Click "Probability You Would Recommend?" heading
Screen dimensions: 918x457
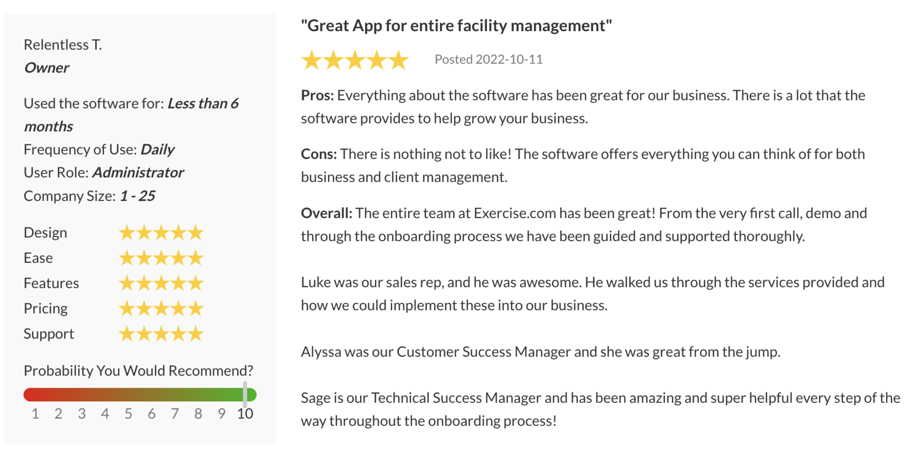point(138,371)
